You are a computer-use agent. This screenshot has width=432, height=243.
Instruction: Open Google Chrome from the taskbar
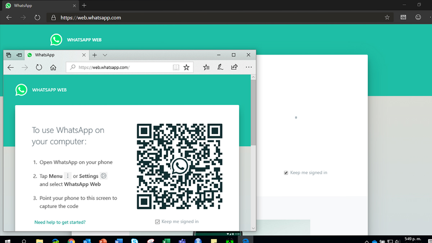(x=71, y=241)
